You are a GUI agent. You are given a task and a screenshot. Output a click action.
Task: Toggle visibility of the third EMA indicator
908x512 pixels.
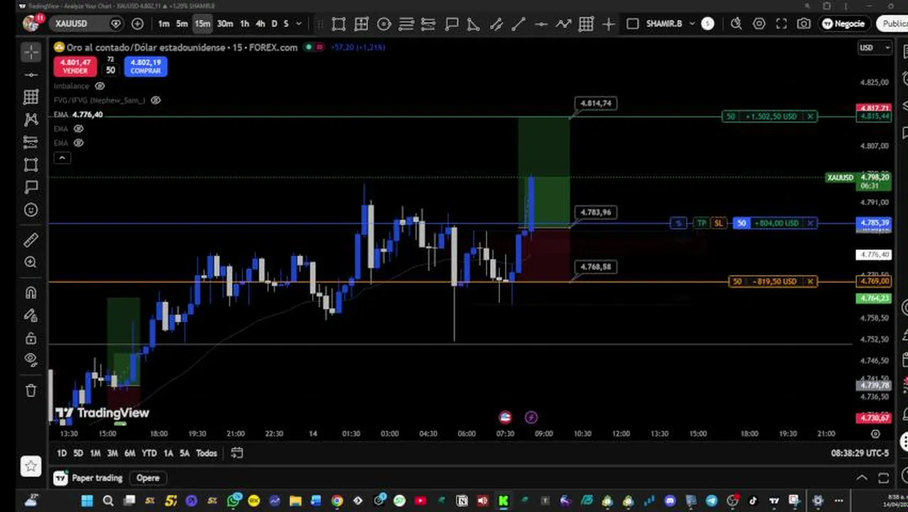tap(79, 143)
